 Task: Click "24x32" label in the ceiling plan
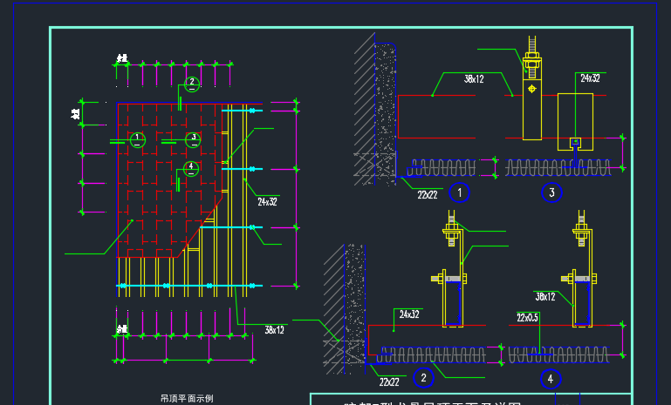(268, 202)
